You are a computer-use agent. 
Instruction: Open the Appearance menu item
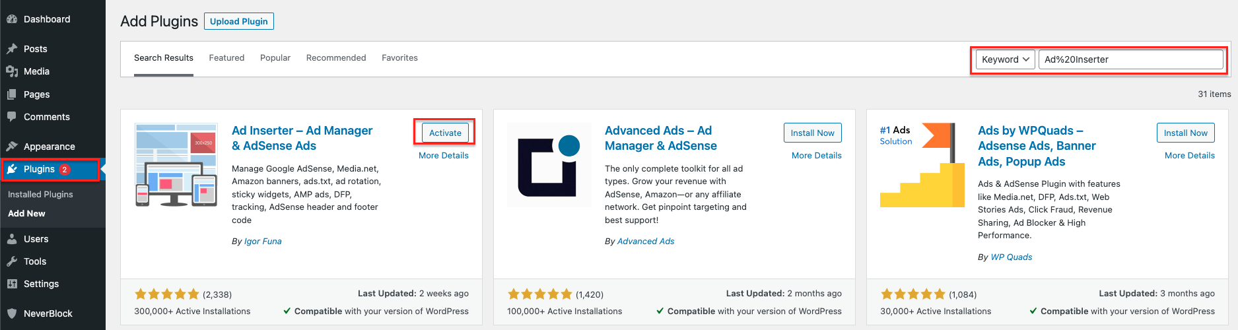point(53,147)
